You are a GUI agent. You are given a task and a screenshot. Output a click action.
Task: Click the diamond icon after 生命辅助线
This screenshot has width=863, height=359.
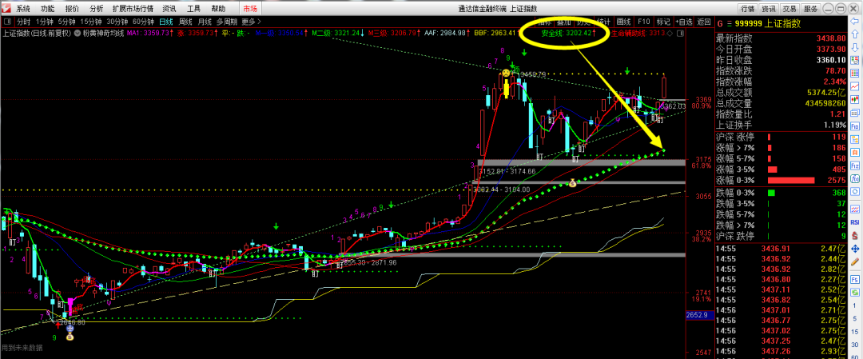click(671, 33)
